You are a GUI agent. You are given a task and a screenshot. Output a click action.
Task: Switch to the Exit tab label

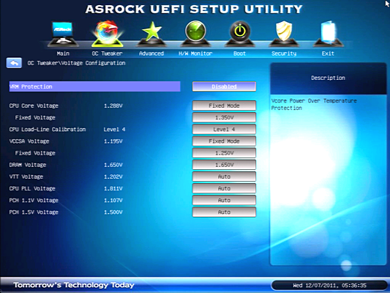[328, 53]
